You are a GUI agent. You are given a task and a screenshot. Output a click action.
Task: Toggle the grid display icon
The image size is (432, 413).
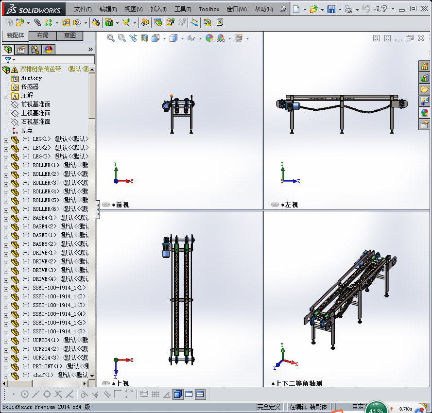pos(155,394)
